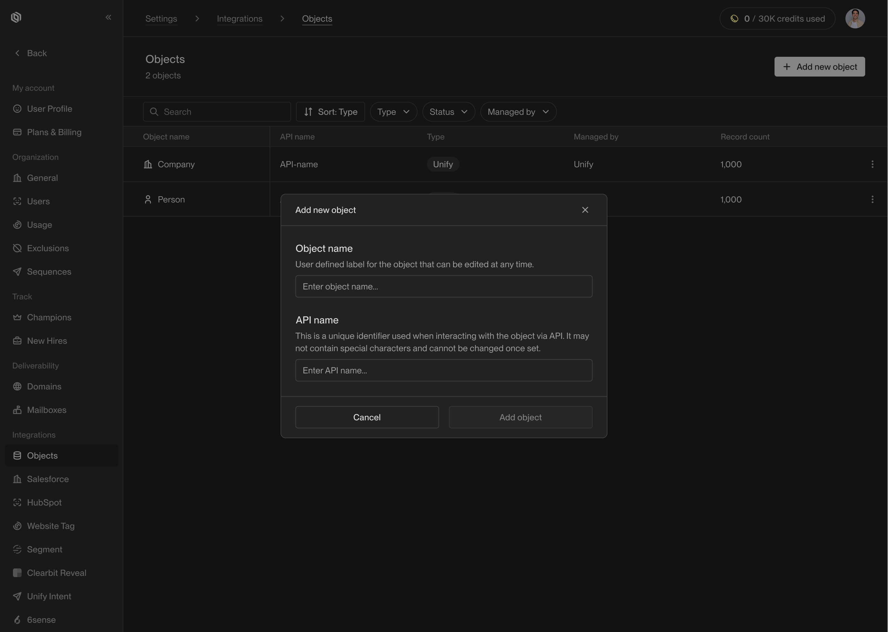Click the search magnifier icon
The height and width of the screenshot is (632, 888).
tap(154, 112)
